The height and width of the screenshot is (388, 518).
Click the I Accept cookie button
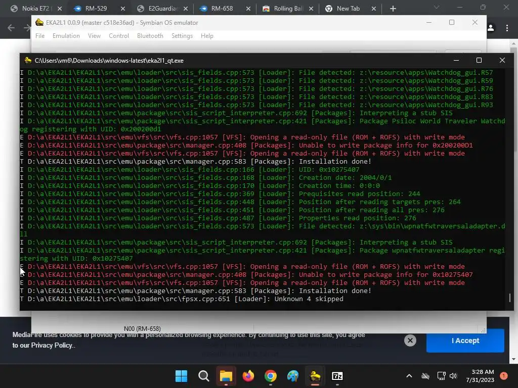[x=465, y=341]
